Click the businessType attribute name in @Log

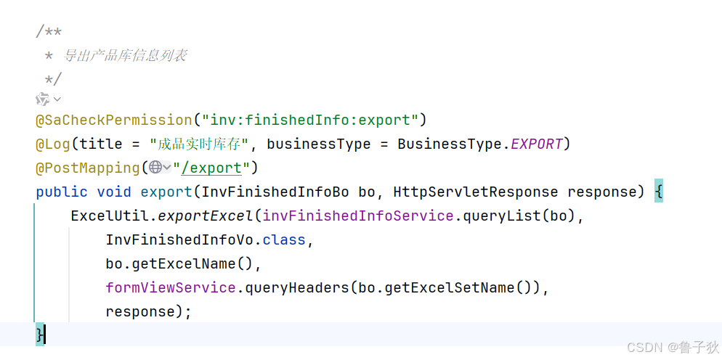(x=319, y=144)
